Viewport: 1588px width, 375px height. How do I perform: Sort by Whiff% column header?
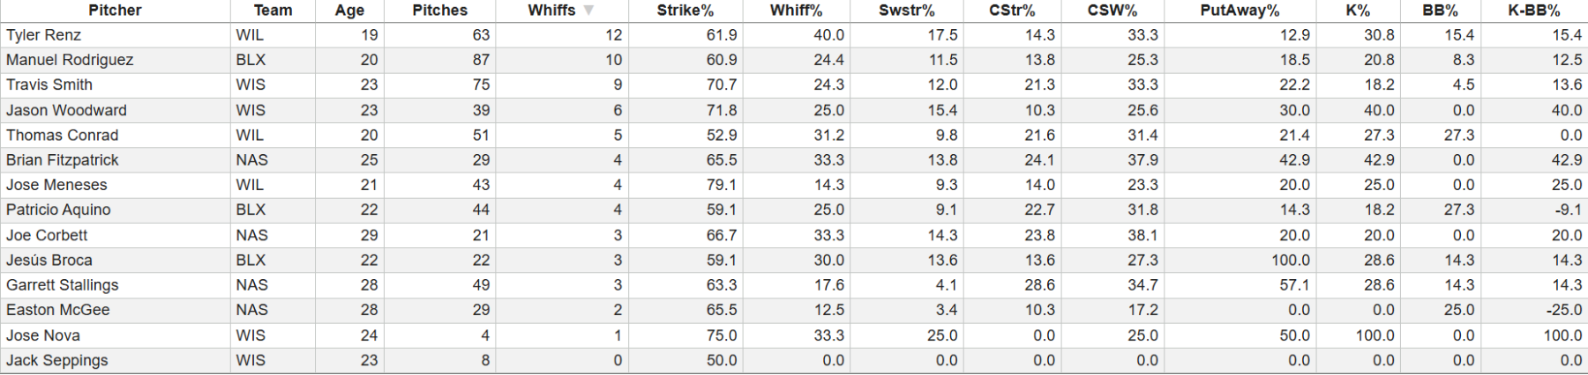[x=796, y=11]
